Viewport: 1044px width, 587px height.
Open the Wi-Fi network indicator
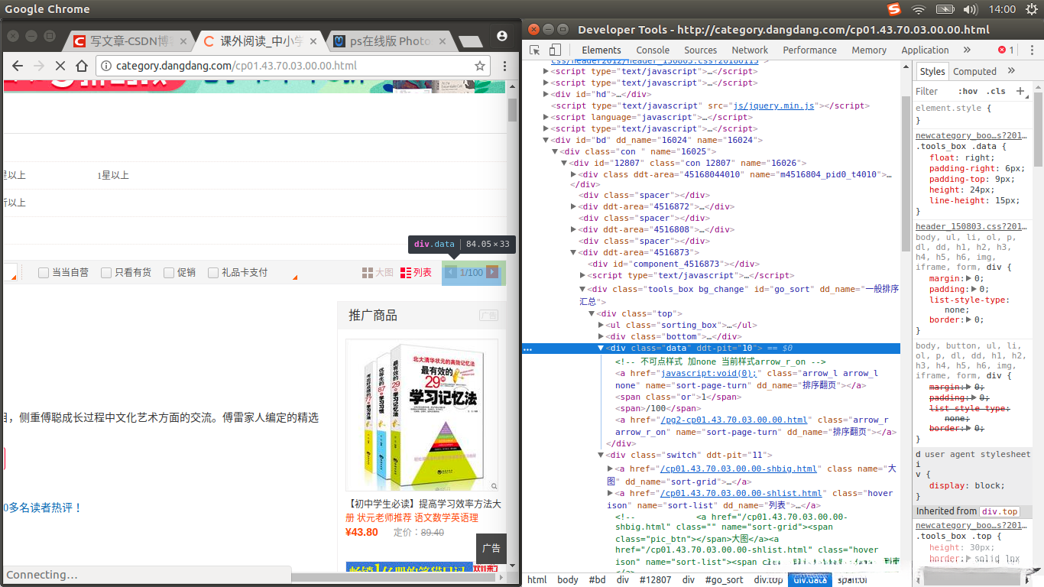919,9
